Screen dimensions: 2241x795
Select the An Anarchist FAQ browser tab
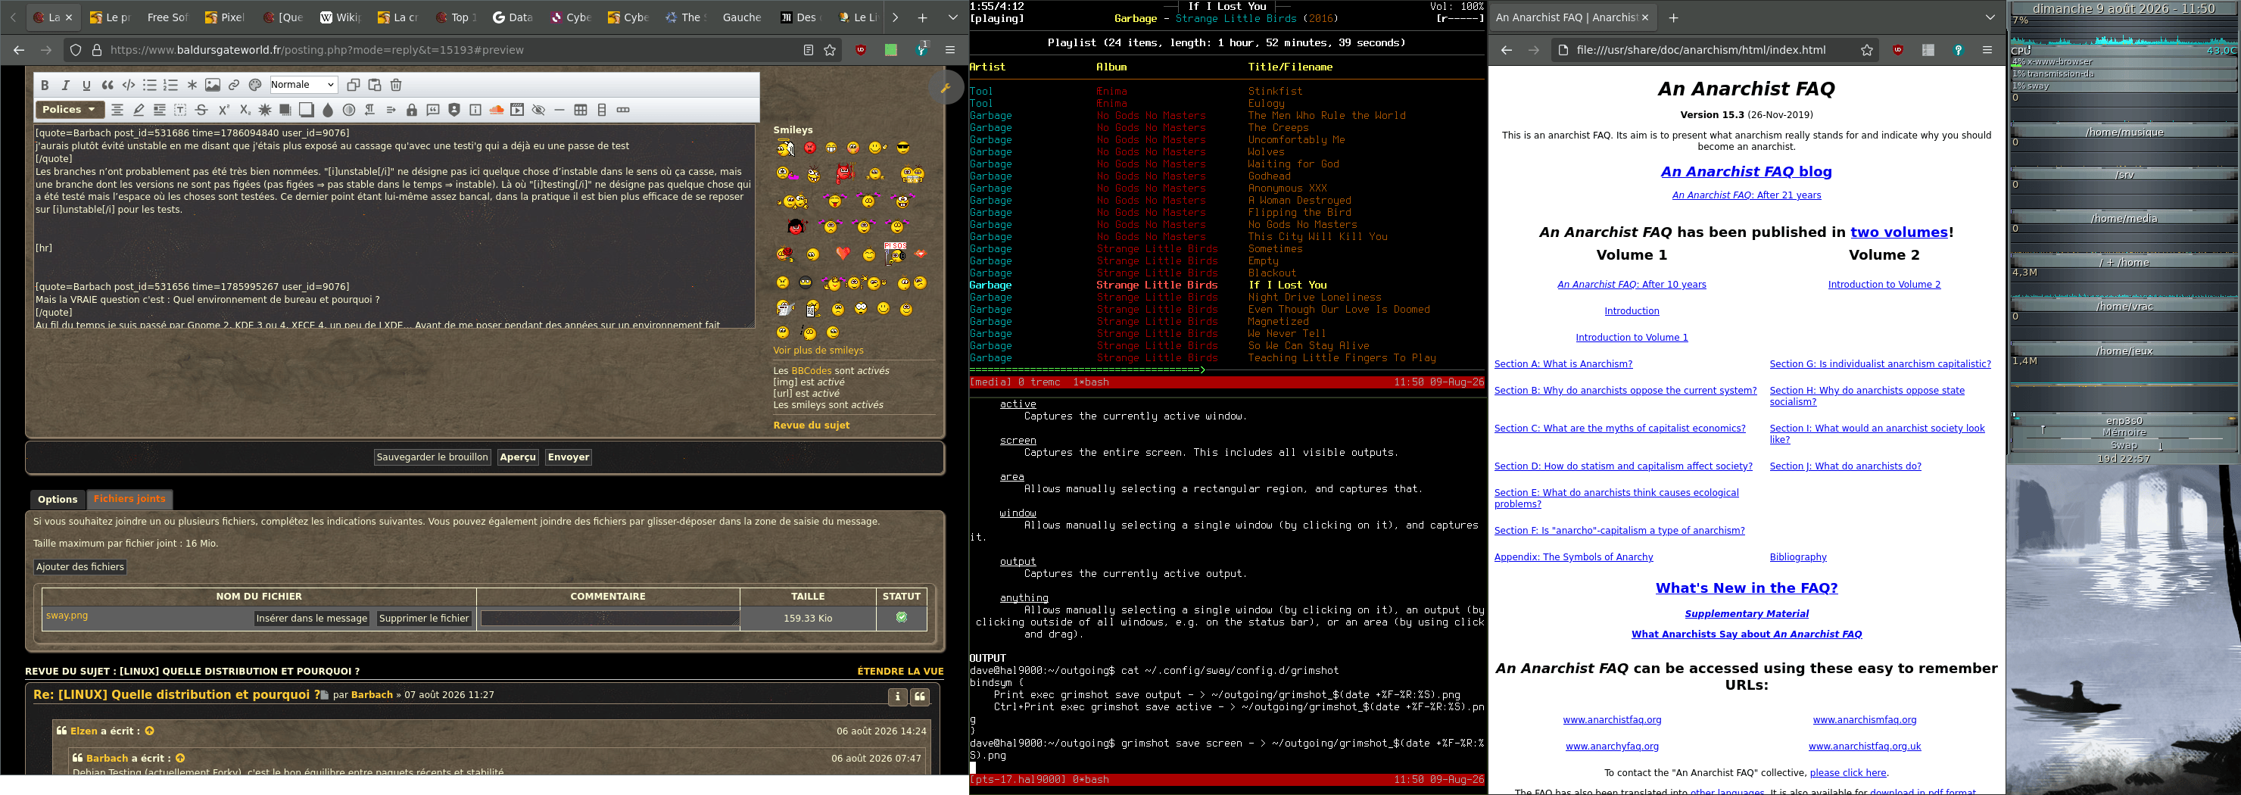coord(1574,17)
